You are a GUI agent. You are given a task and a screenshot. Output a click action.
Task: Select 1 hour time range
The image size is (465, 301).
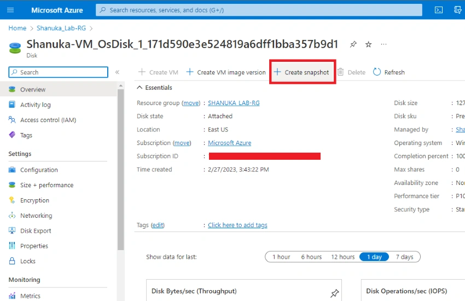281,257
